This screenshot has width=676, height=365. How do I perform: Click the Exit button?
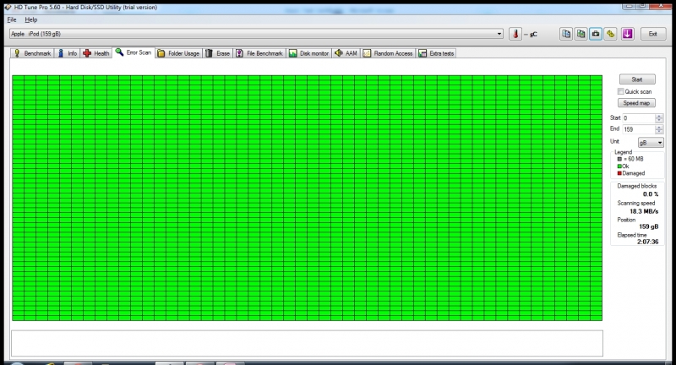(x=652, y=34)
